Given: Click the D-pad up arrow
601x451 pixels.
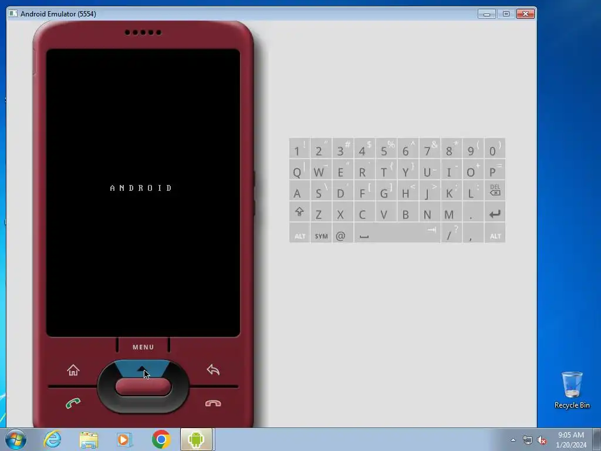Looking at the screenshot, I should coord(143,369).
